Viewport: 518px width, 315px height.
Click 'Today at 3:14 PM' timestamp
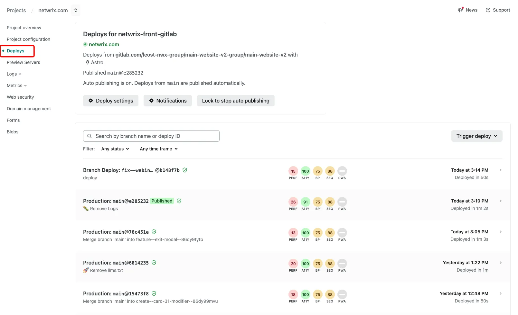click(470, 170)
